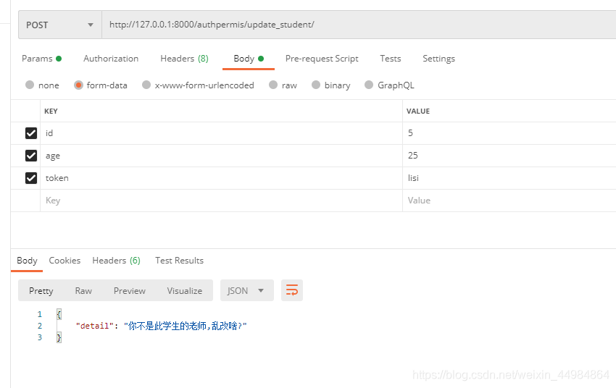
Task: Open the POST method dropdown
Action: (60, 25)
